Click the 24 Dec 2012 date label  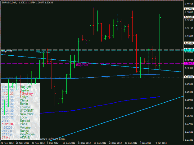[x=115, y=143]
